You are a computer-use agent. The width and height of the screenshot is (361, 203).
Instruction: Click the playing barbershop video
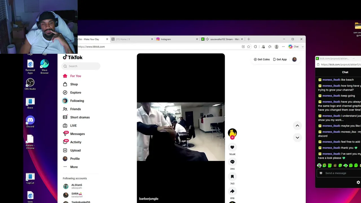[x=181, y=132]
